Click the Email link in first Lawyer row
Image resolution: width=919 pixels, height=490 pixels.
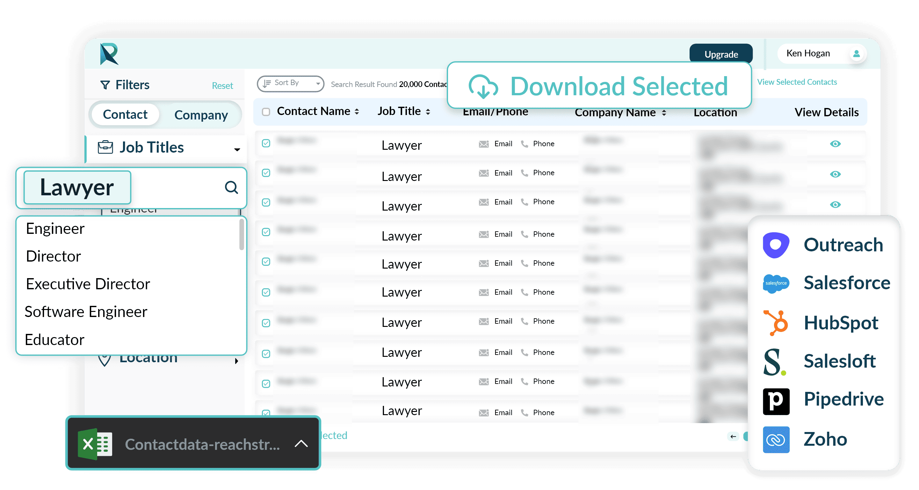503,144
